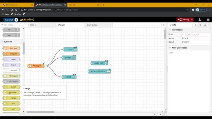Pick the delay node from palette
The height and width of the screenshot is (119, 212).
tap(11, 59)
